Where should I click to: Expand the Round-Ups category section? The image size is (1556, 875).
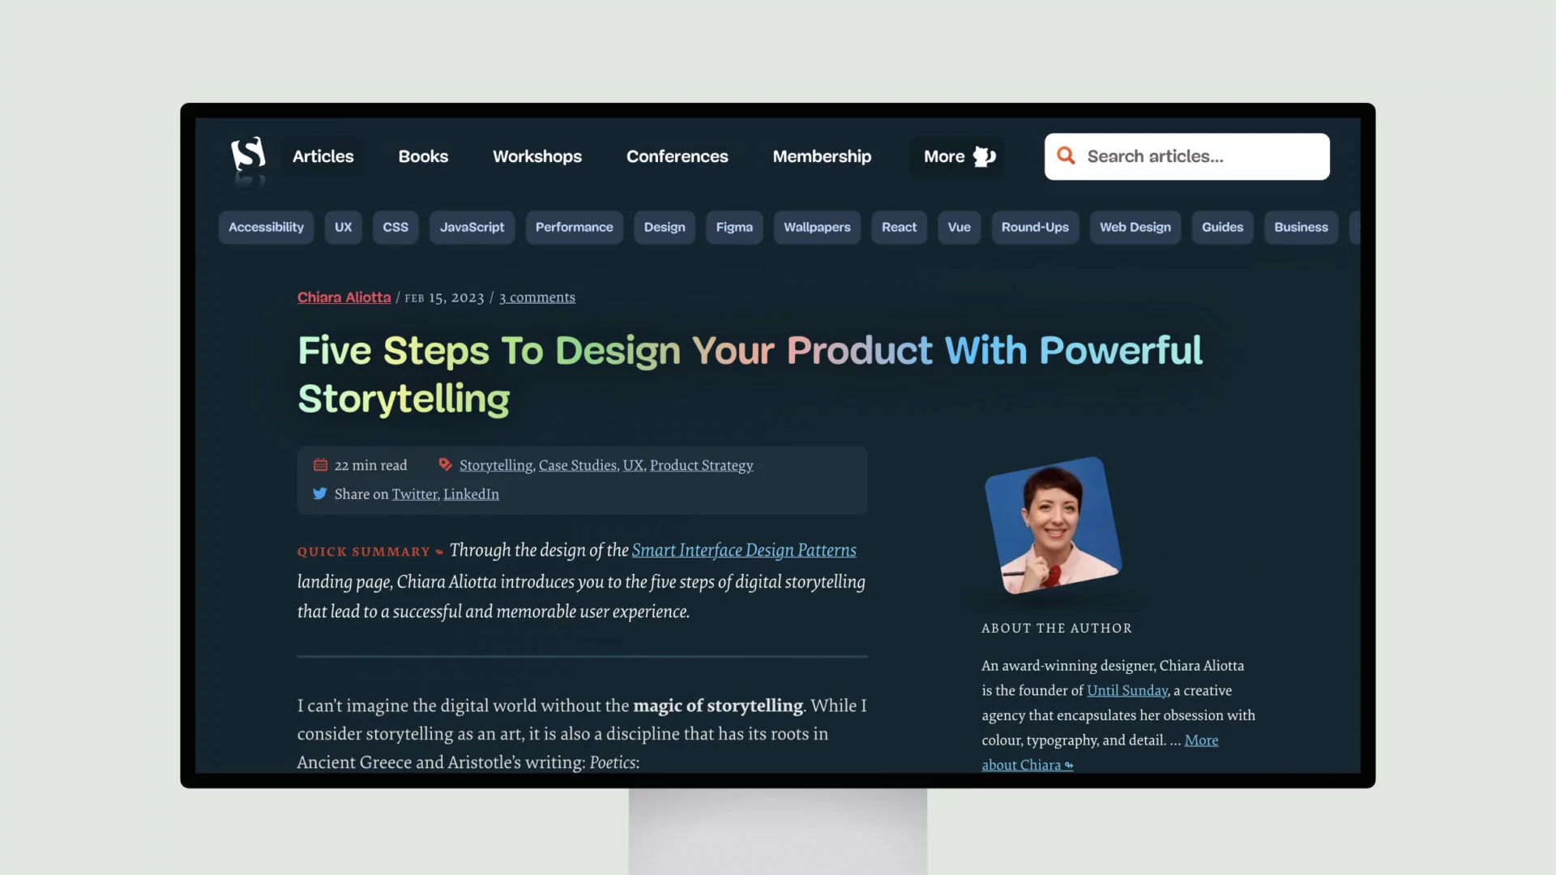(x=1034, y=227)
